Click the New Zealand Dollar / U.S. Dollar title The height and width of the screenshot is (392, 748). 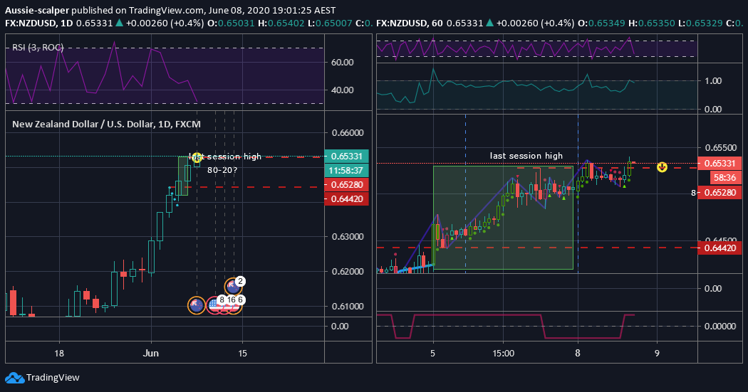[x=106, y=125]
